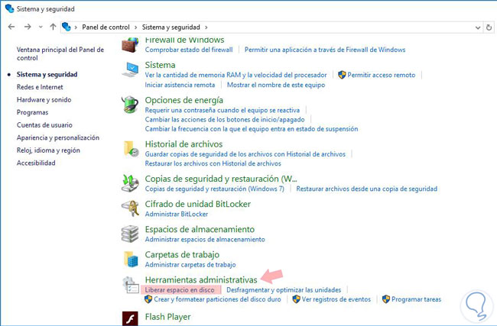Click Guardar copias de seguridad con Historial

[x=245, y=154]
